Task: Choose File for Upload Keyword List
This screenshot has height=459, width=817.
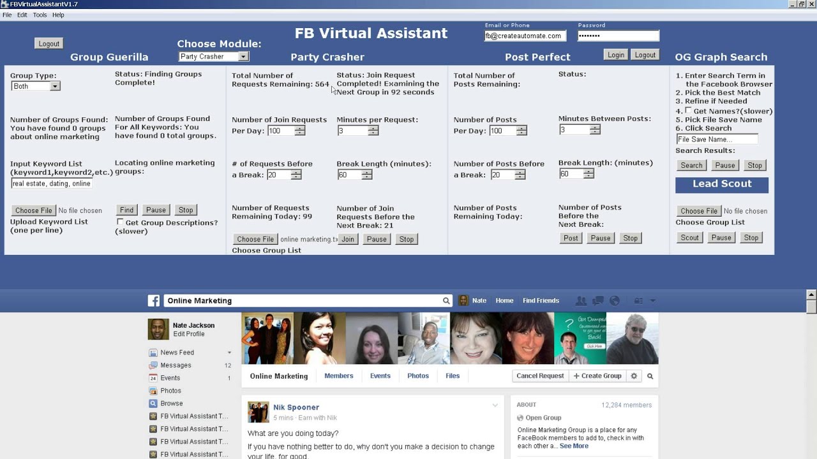Action: (x=34, y=210)
